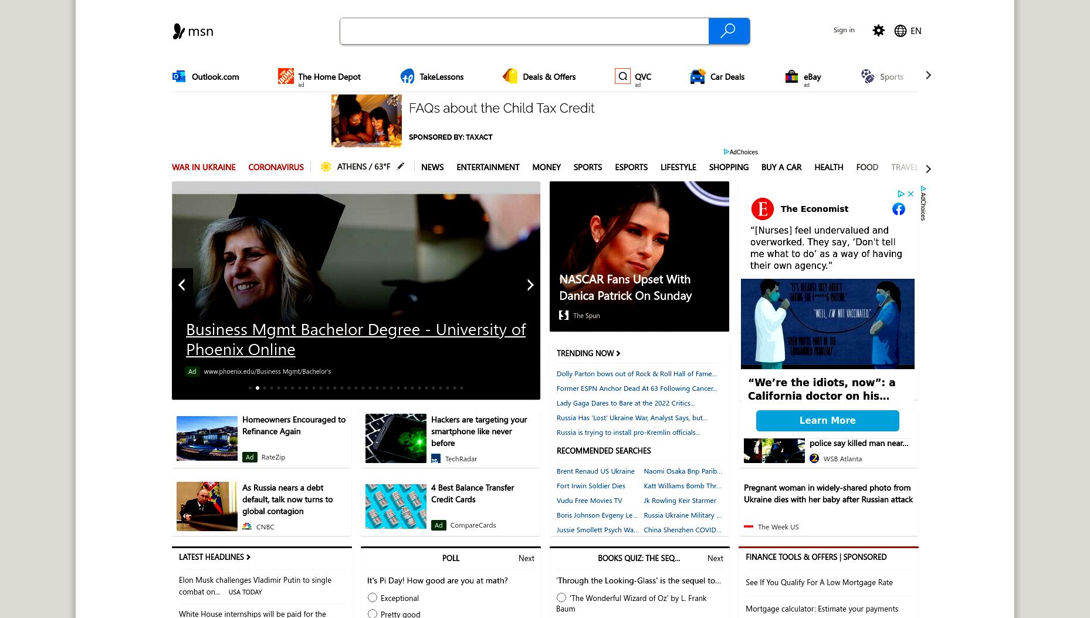
Task: Click Sign in link
Action: (x=844, y=30)
